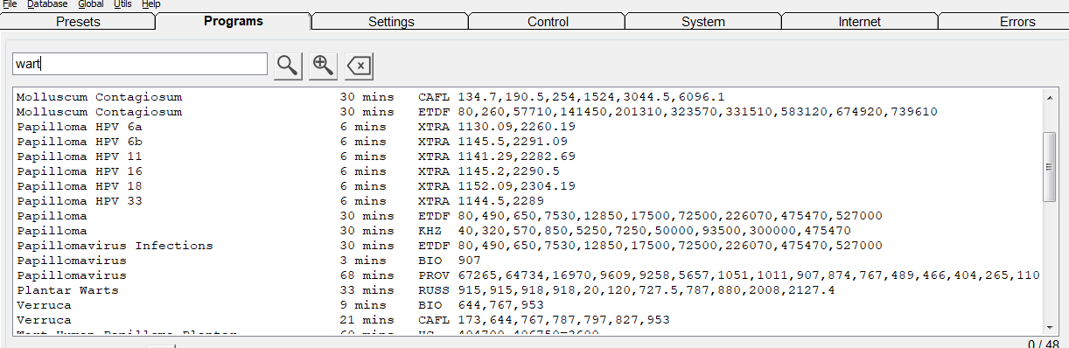Select Verruca BIO 9 mins row

point(528,305)
